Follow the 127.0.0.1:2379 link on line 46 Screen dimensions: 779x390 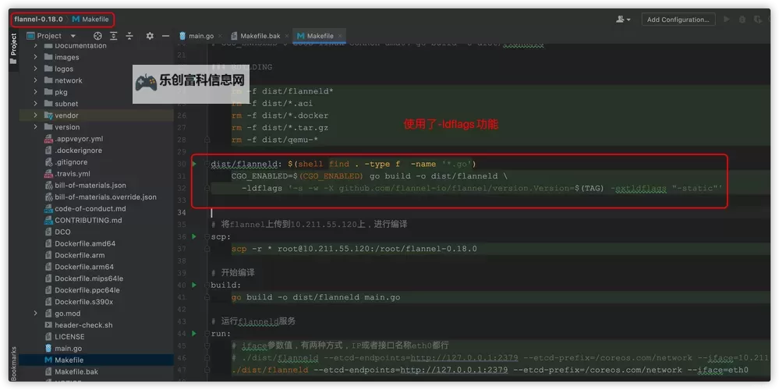[x=464, y=358]
